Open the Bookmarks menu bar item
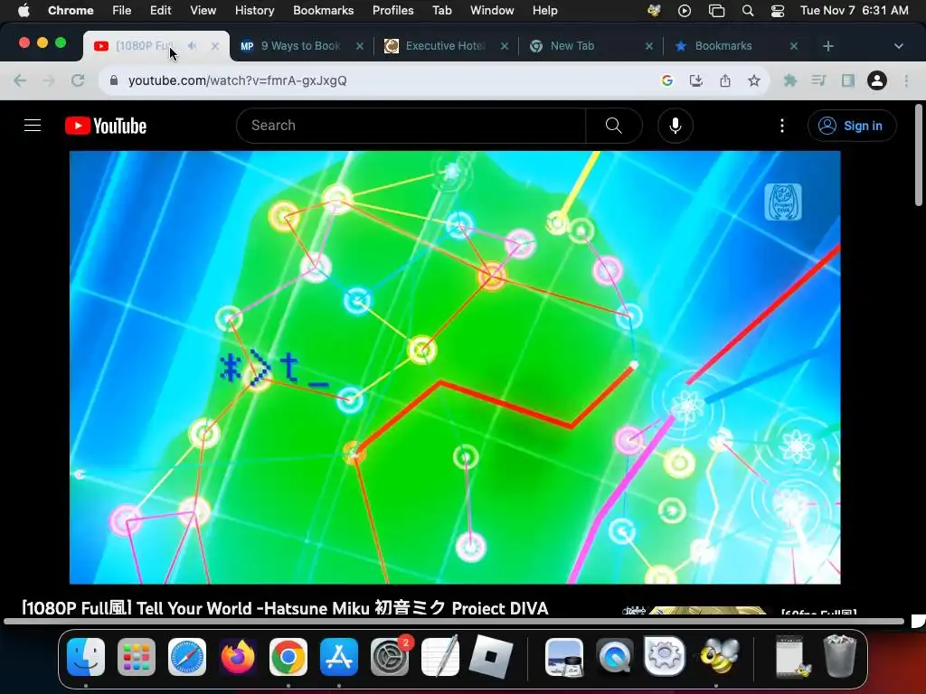This screenshot has width=926, height=694. (x=323, y=10)
